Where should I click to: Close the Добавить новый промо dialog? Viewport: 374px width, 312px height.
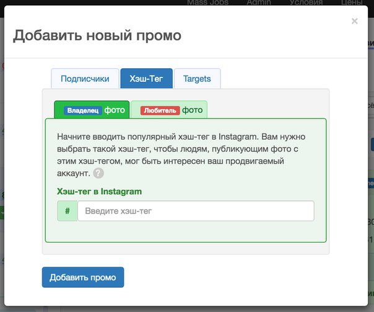click(354, 21)
